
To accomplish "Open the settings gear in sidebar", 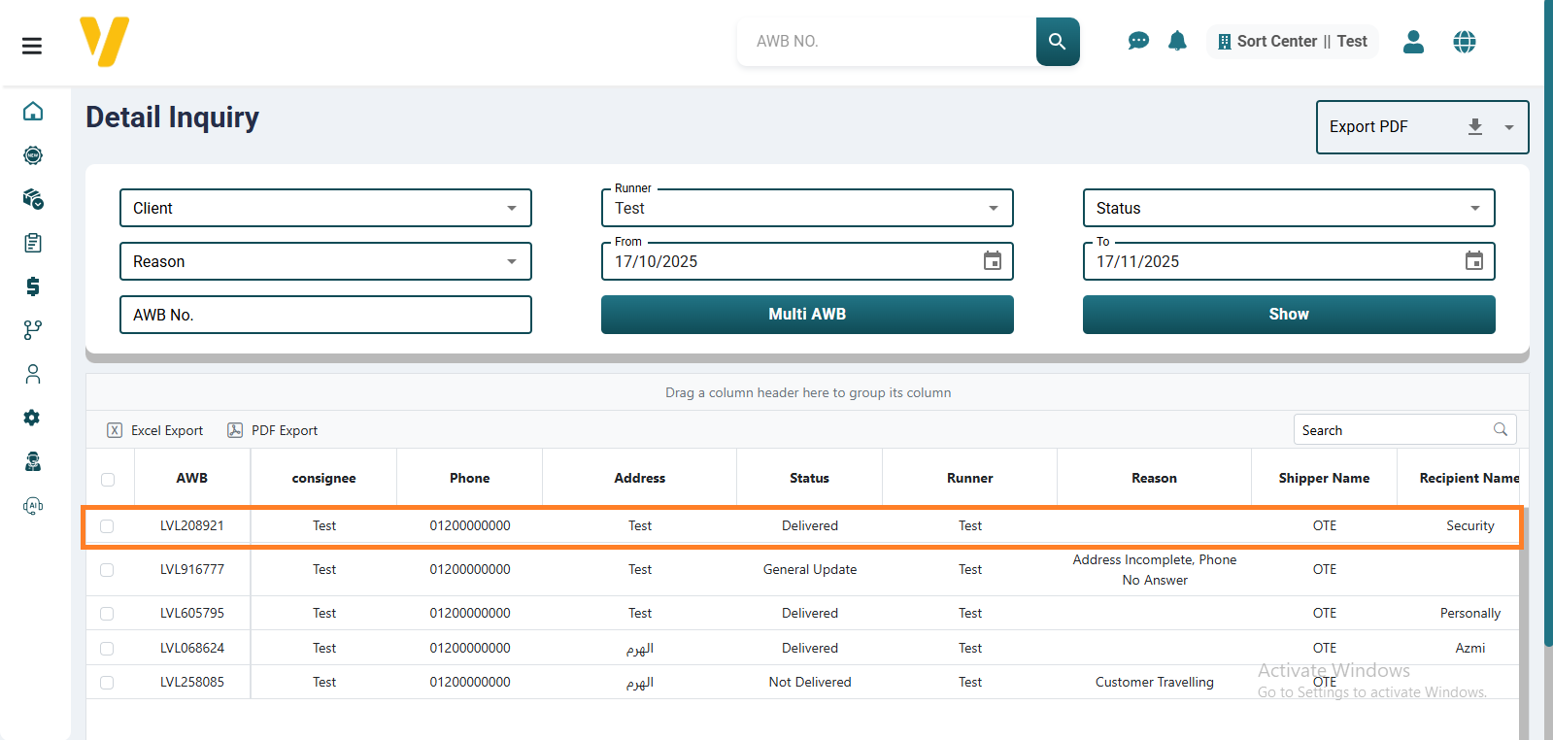I will point(33,418).
